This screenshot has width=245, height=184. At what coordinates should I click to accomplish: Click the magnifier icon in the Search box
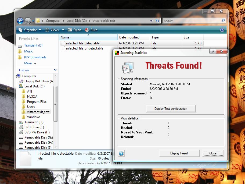point(223,20)
